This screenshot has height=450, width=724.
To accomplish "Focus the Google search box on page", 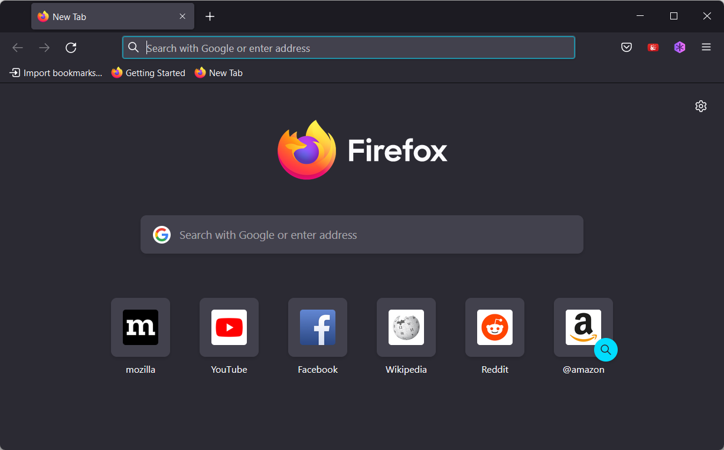I will [x=362, y=235].
